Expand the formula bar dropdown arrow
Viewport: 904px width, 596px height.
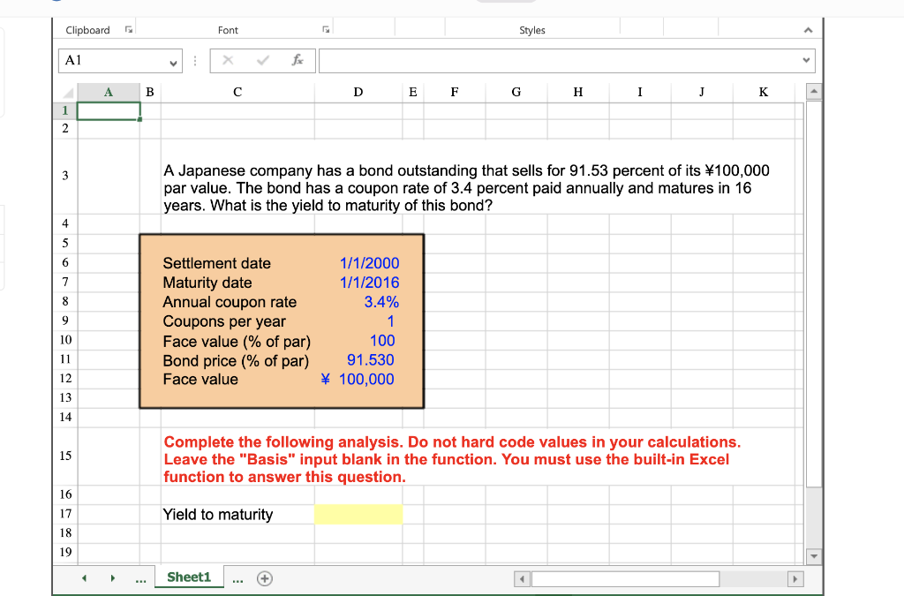[805, 60]
